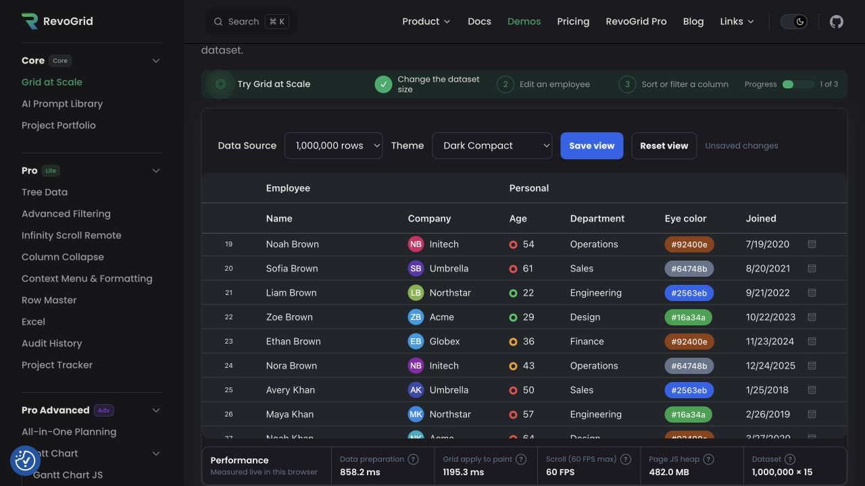This screenshot has height=486, width=865.
Task: Open the All-in-One Planning link
Action: pyautogui.click(x=69, y=432)
